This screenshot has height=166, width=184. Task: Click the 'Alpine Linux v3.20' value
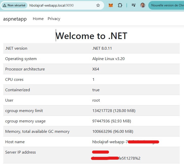pyautogui.click(x=108, y=59)
